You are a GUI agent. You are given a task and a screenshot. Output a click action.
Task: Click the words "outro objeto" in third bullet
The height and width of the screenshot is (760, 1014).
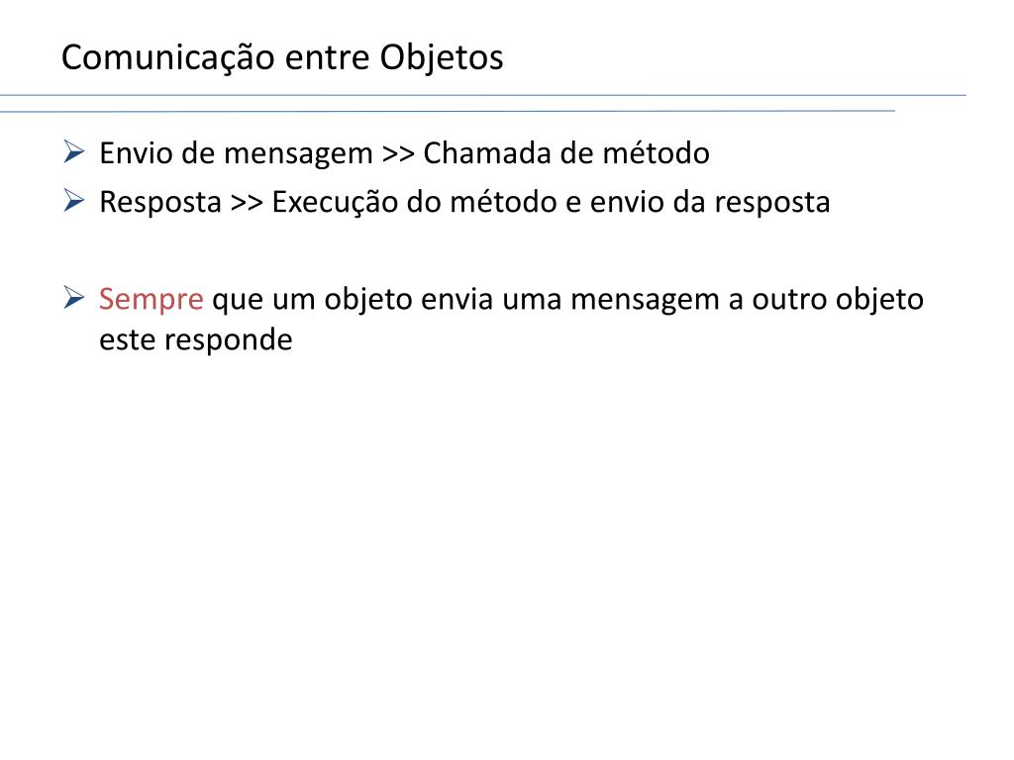click(838, 300)
